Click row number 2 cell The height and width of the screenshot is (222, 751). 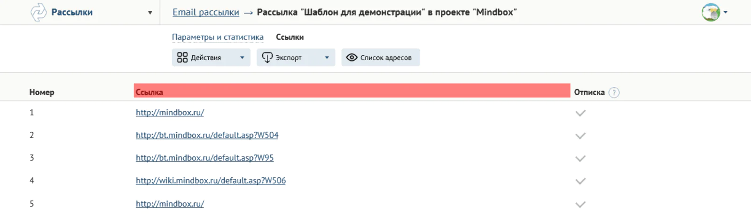(31, 135)
